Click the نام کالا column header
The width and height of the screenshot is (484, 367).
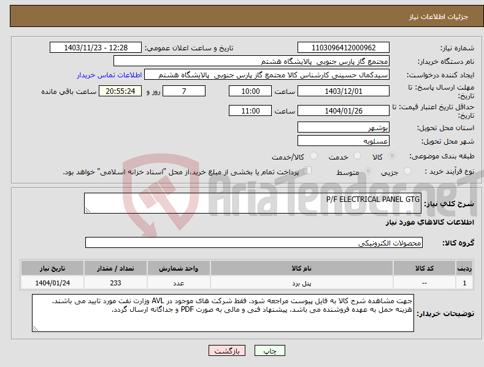click(302, 268)
